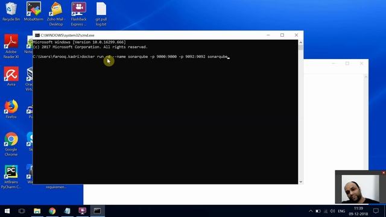The height and width of the screenshot is (217, 386).
Task: Close the background white window
Action: tap(361, 63)
